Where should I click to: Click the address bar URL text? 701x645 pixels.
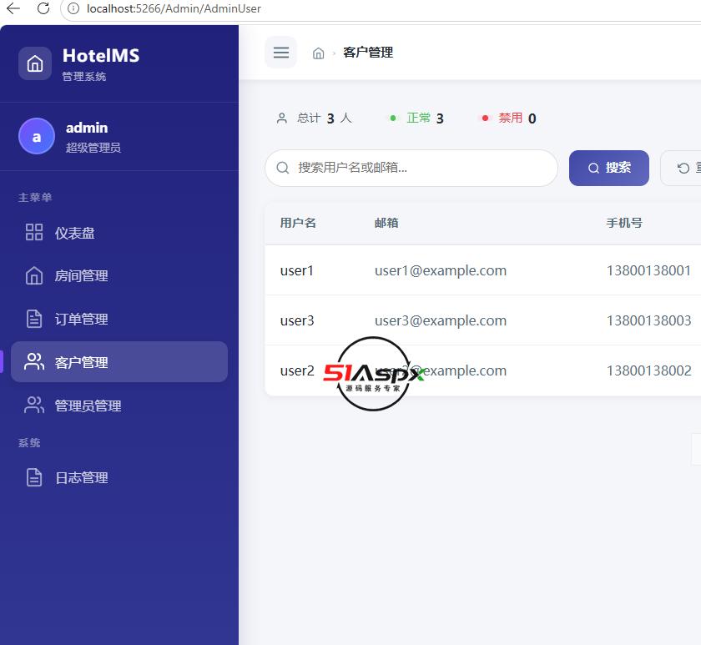[x=174, y=8]
